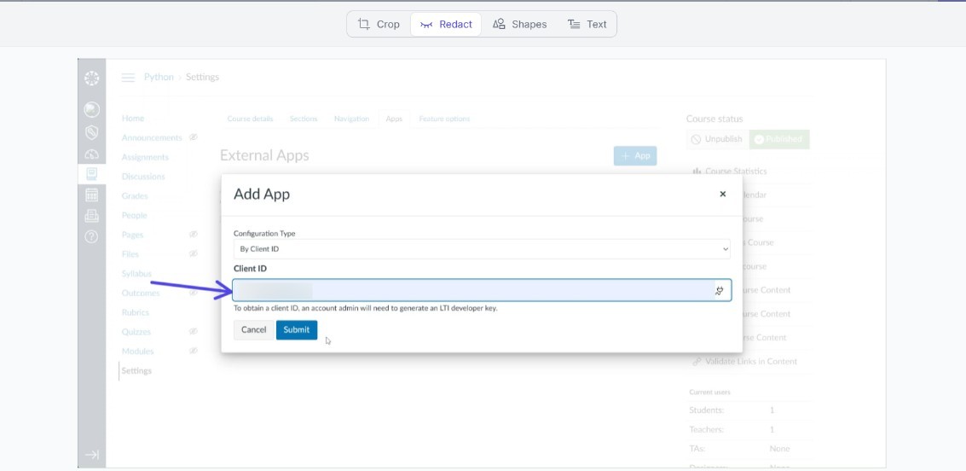Open the Account avatar icon in sidebar
The height and width of the screenshot is (471, 966).
pos(92,110)
